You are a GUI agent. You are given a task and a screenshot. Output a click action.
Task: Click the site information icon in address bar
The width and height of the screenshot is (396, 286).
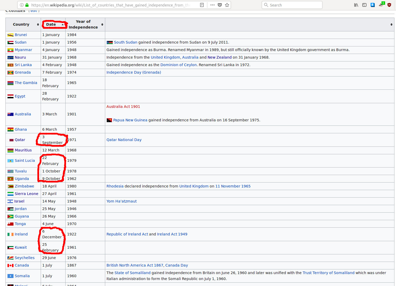(22, 5)
